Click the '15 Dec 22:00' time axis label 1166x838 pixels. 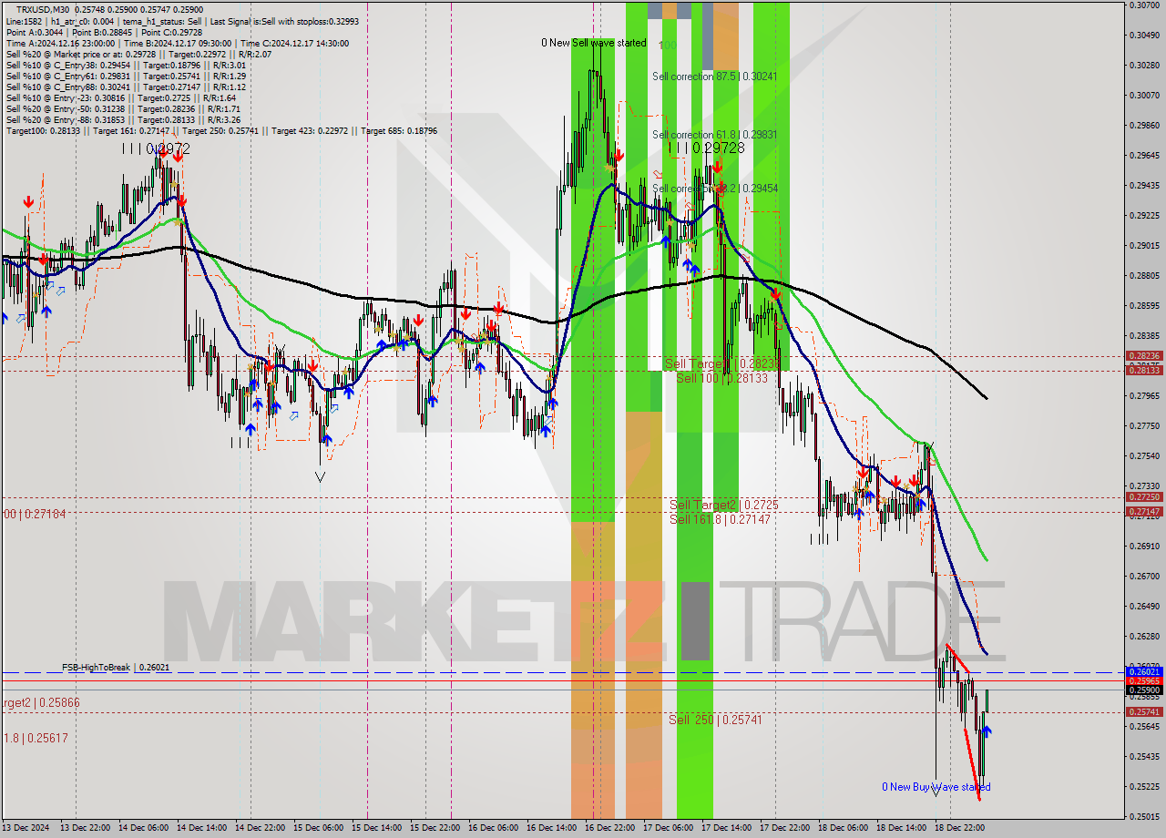click(x=434, y=828)
